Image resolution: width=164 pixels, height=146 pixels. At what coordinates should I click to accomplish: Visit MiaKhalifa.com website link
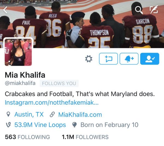80,115
